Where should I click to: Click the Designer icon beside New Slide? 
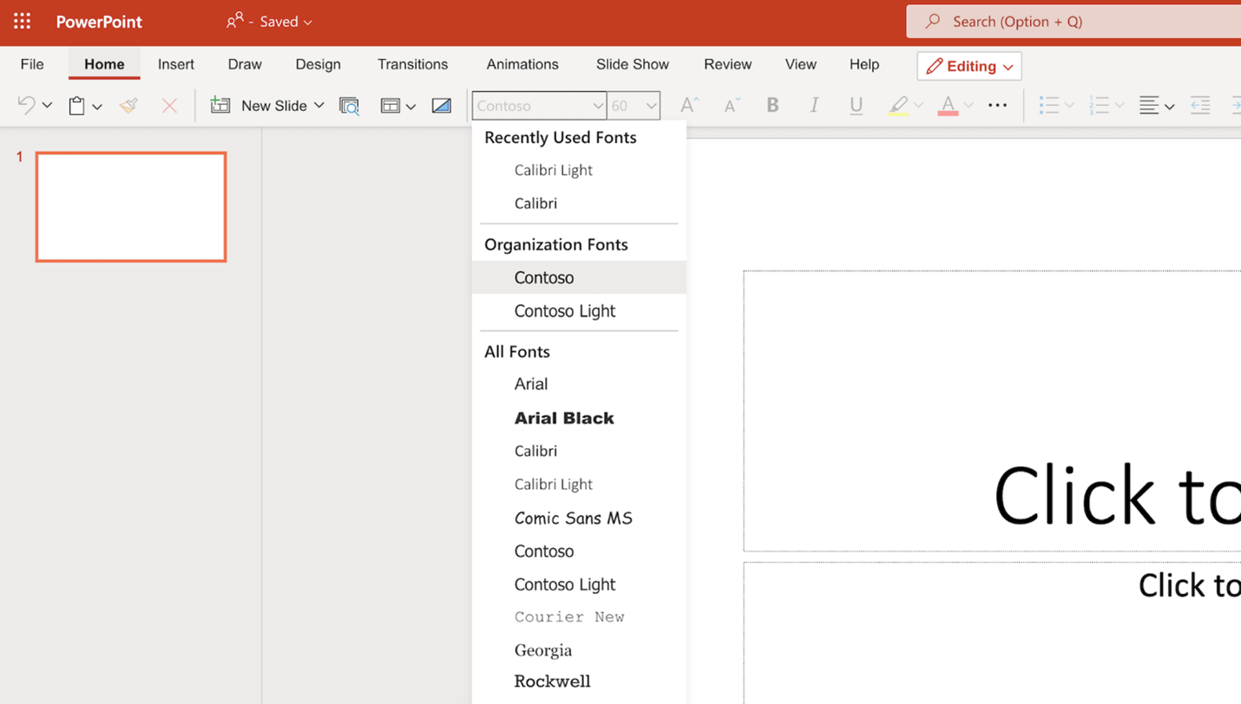tap(349, 106)
